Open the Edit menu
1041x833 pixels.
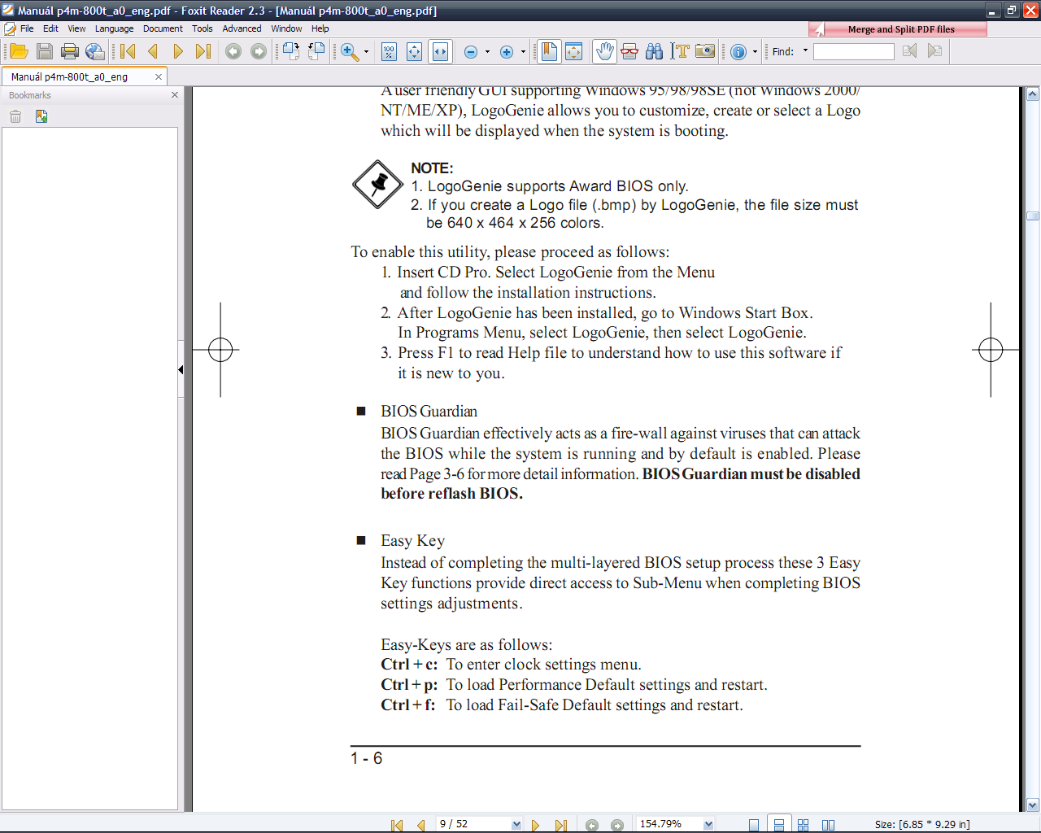pos(50,28)
